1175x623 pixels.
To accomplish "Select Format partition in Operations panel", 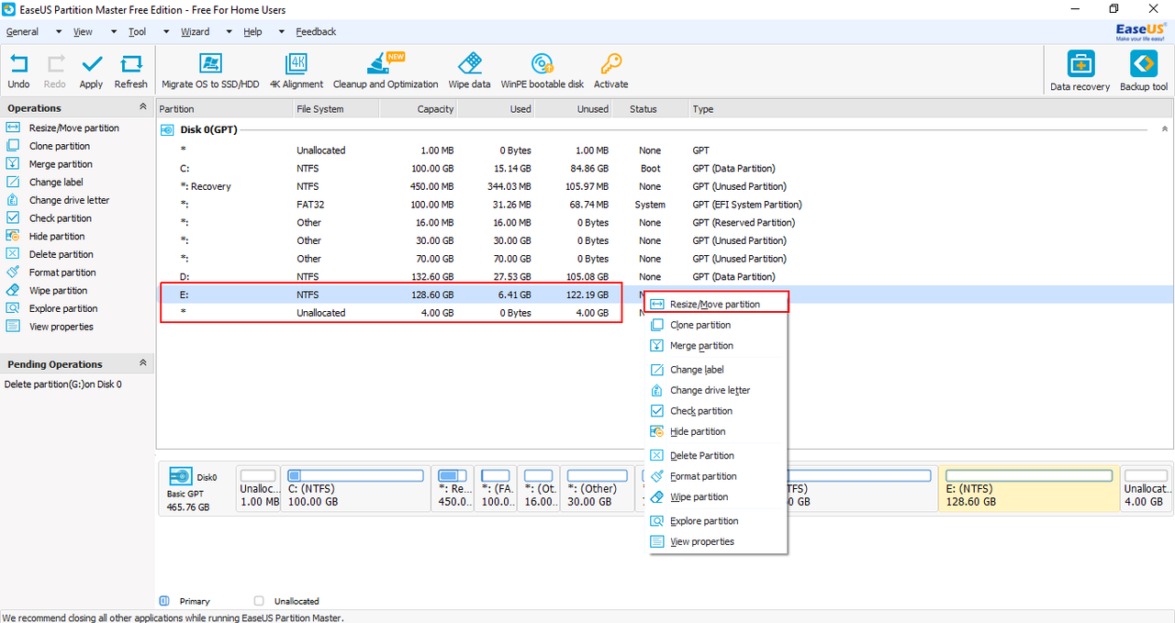I will (50, 273).
